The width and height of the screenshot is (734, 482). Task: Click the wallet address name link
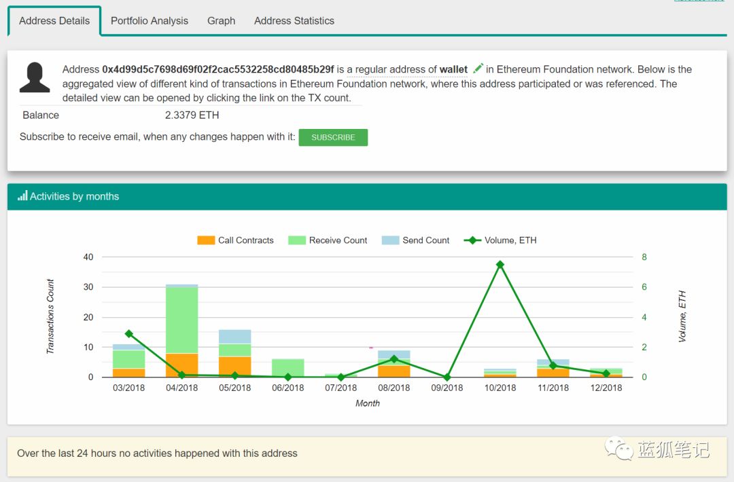453,70
